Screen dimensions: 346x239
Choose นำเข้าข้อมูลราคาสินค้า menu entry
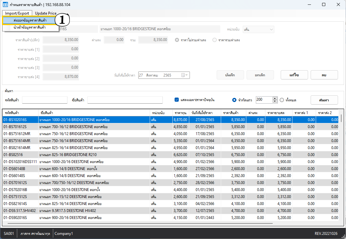30,28
